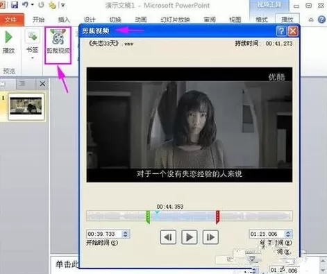Select the outline tab in the slide pane
This screenshot has width=327, height=274.
click(22, 83)
